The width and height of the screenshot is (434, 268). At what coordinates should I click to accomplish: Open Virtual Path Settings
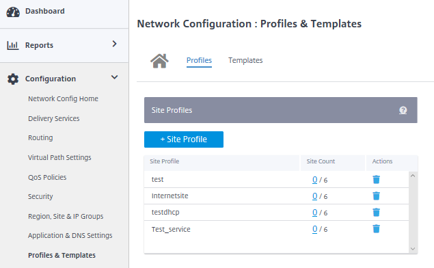59,157
